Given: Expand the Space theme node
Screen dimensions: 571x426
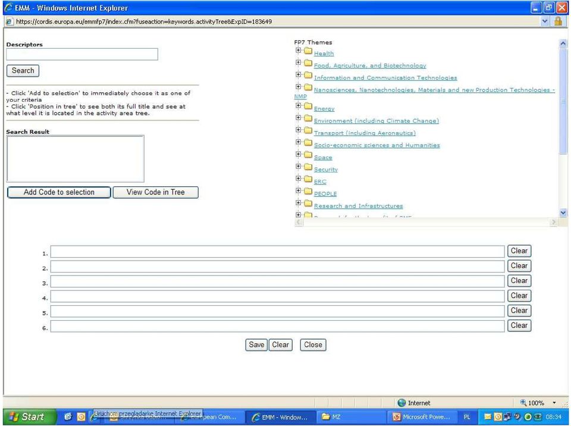Looking at the screenshot, I should coord(298,154).
